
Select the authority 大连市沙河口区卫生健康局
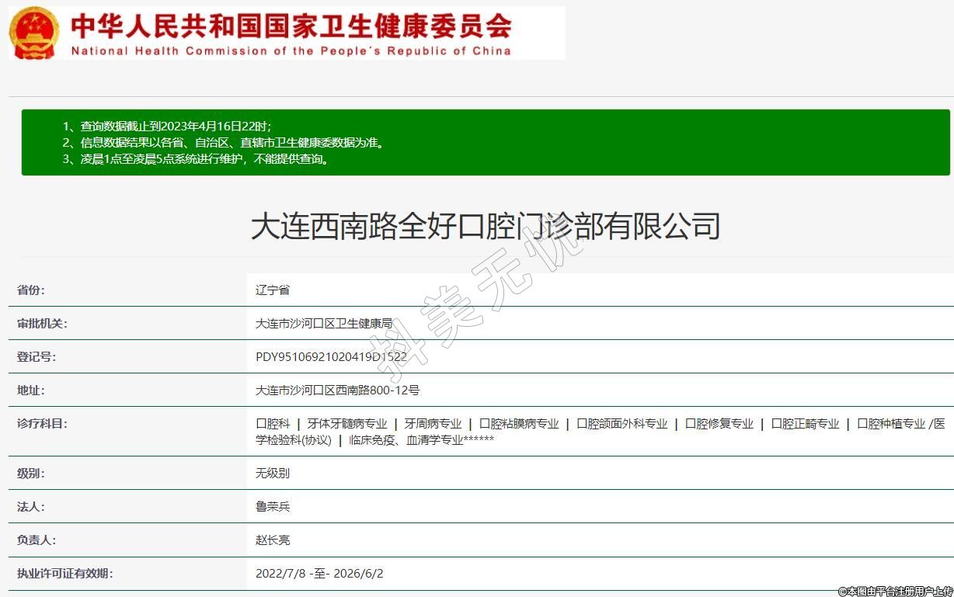(324, 324)
